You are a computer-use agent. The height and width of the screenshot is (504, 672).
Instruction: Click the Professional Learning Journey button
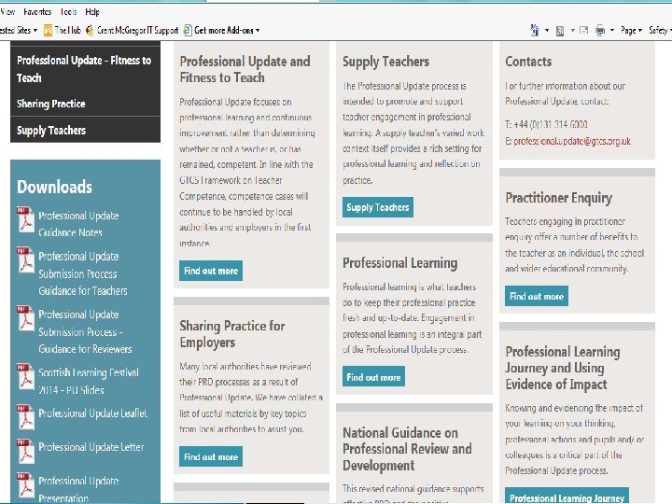pyautogui.click(x=567, y=496)
